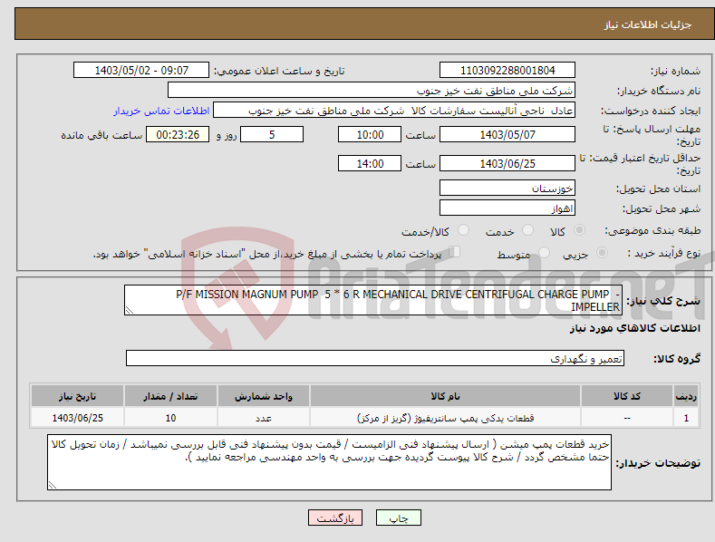This screenshot has width=715, height=542.
Task: Click the buyer notes text area
Action: pyautogui.click(x=329, y=462)
